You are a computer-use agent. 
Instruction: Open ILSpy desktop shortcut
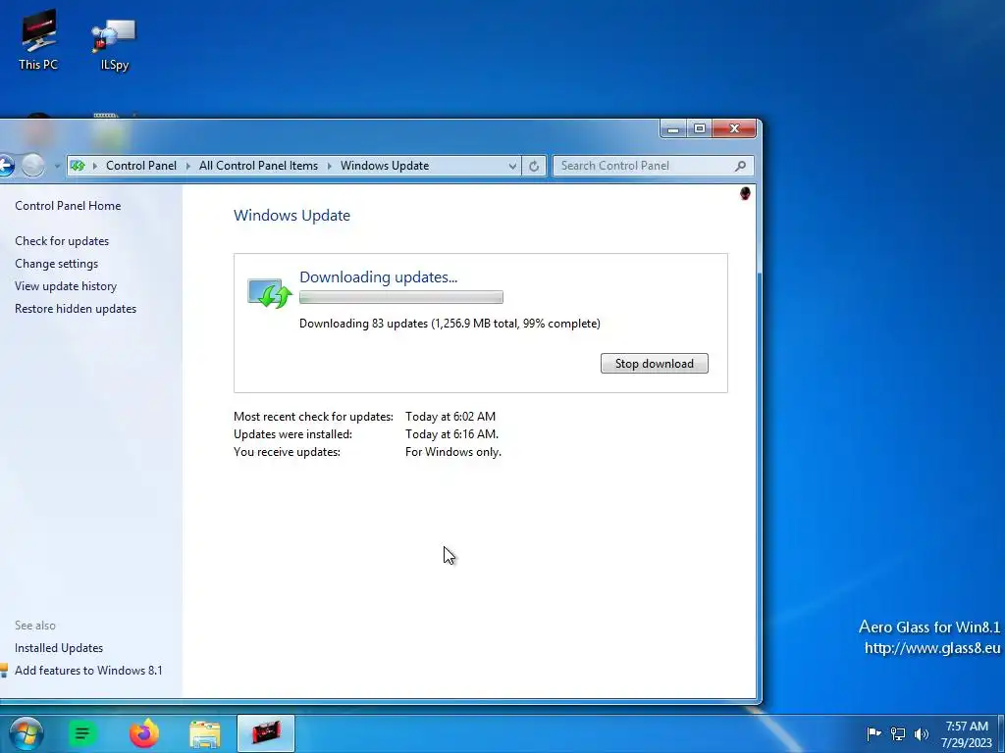tap(114, 45)
